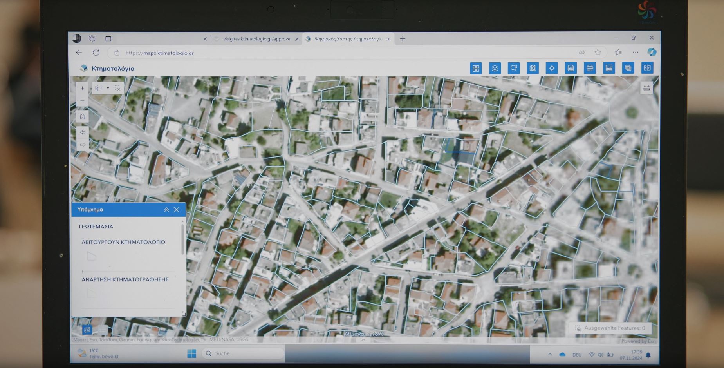Select the Ψηφιακός Χάρτης Κτηματολογίου tab
Viewport: 724px width, 368px height.
pos(348,39)
